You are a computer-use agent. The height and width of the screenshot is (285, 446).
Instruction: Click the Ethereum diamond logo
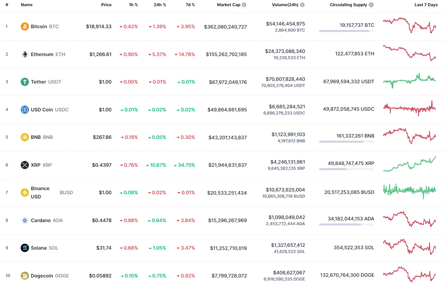tap(24, 54)
